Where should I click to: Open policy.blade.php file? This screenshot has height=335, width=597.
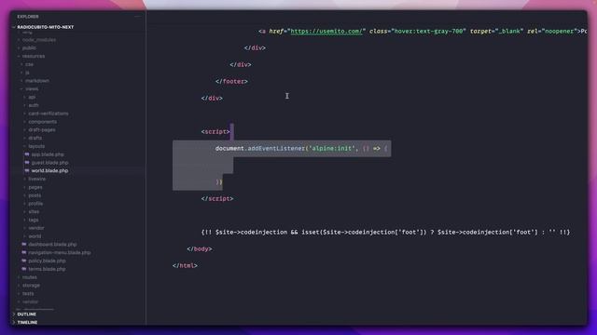[x=47, y=261]
